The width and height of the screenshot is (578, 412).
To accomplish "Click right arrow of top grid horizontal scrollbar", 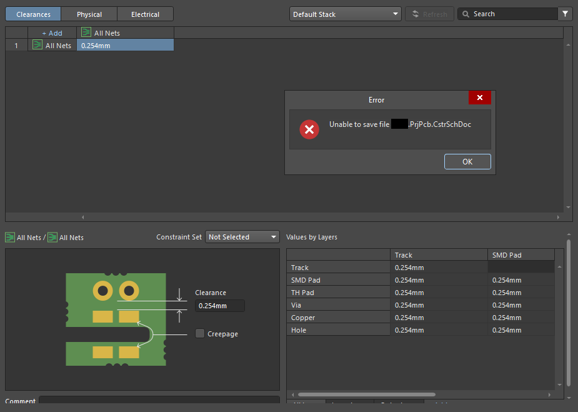I will coord(558,217).
